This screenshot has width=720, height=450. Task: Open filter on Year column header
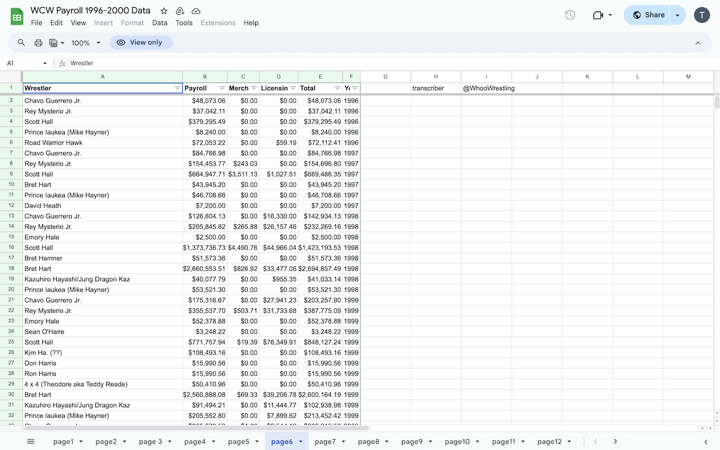click(x=355, y=88)
